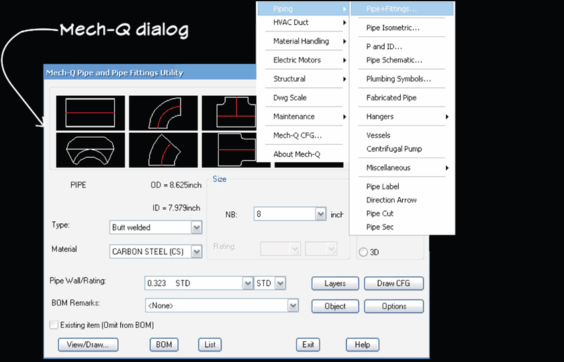
Task: Open Electric Motors submenu
Action: click(x=303, y=60)
